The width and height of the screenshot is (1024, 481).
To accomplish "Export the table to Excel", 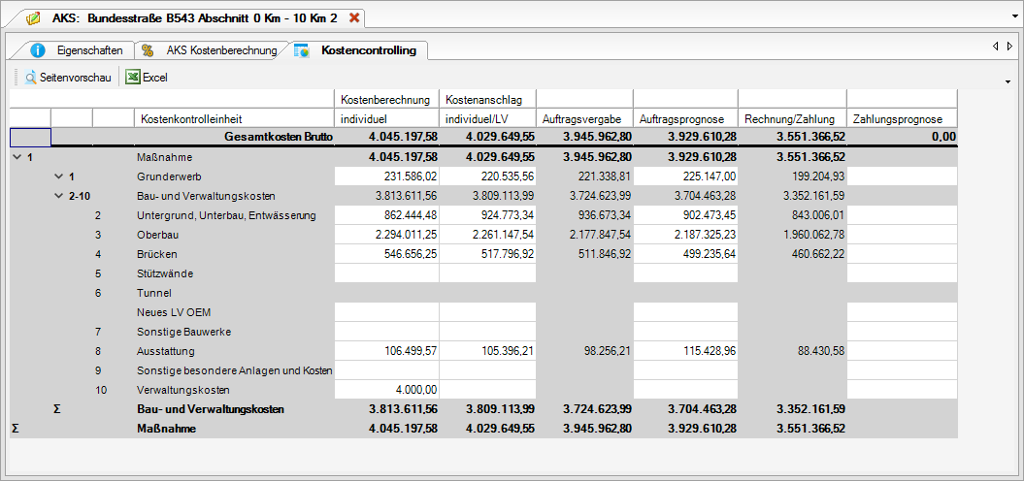I will [147, 78].
